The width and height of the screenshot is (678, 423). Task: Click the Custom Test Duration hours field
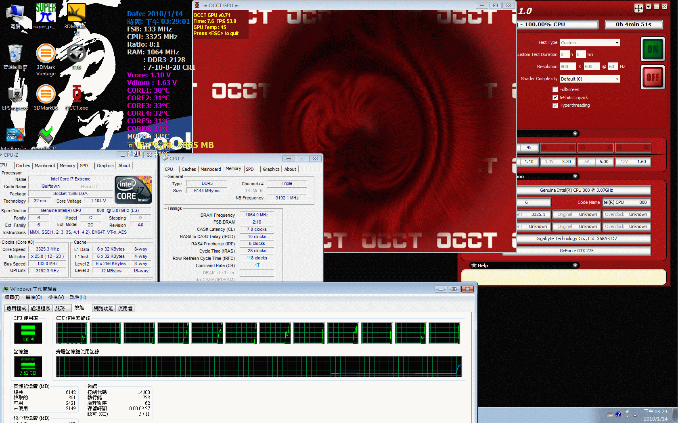pos(564,54)
